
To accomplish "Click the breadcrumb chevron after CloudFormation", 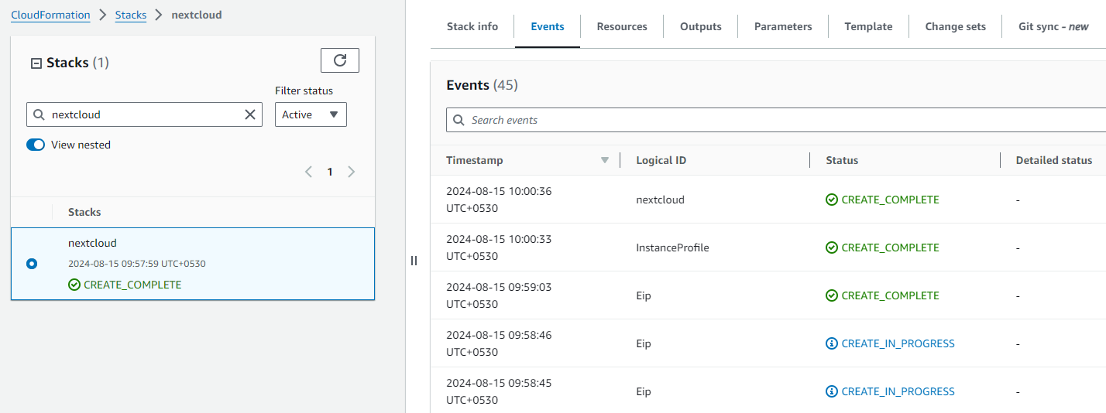I will pos(102,15).
